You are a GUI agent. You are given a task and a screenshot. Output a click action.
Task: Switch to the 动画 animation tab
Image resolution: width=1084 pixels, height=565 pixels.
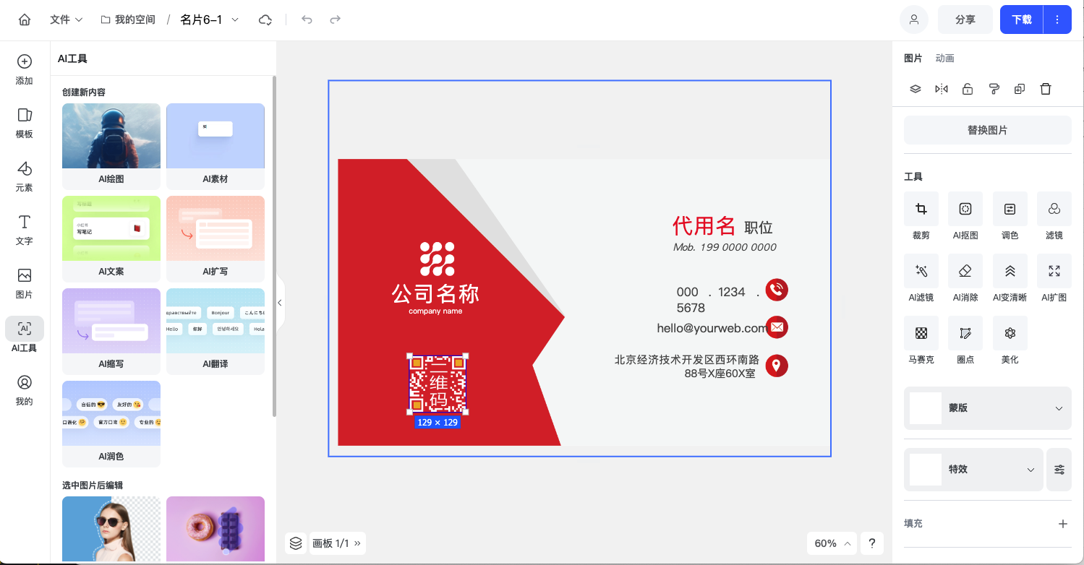coord(945,58)
